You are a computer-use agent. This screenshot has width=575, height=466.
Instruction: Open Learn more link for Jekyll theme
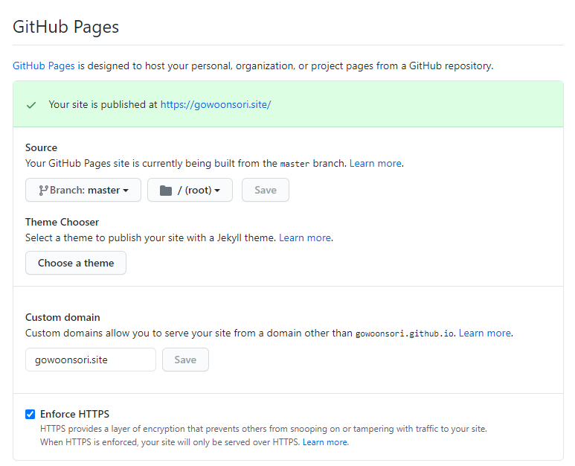tap(305, 237)
